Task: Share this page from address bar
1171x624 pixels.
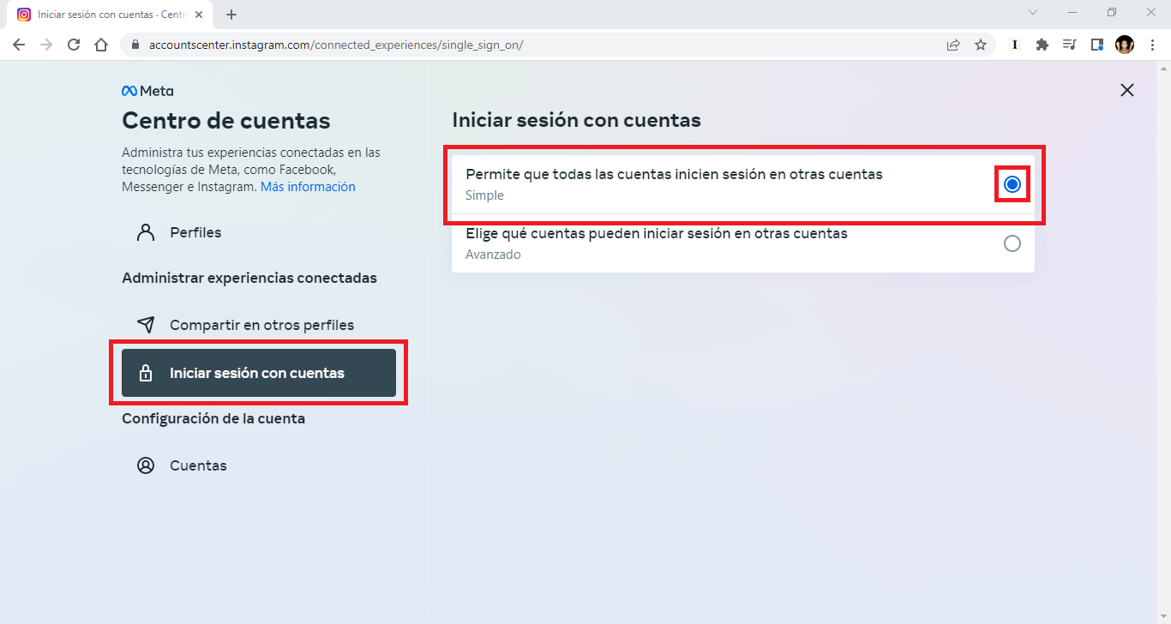Action: (953, 45)
